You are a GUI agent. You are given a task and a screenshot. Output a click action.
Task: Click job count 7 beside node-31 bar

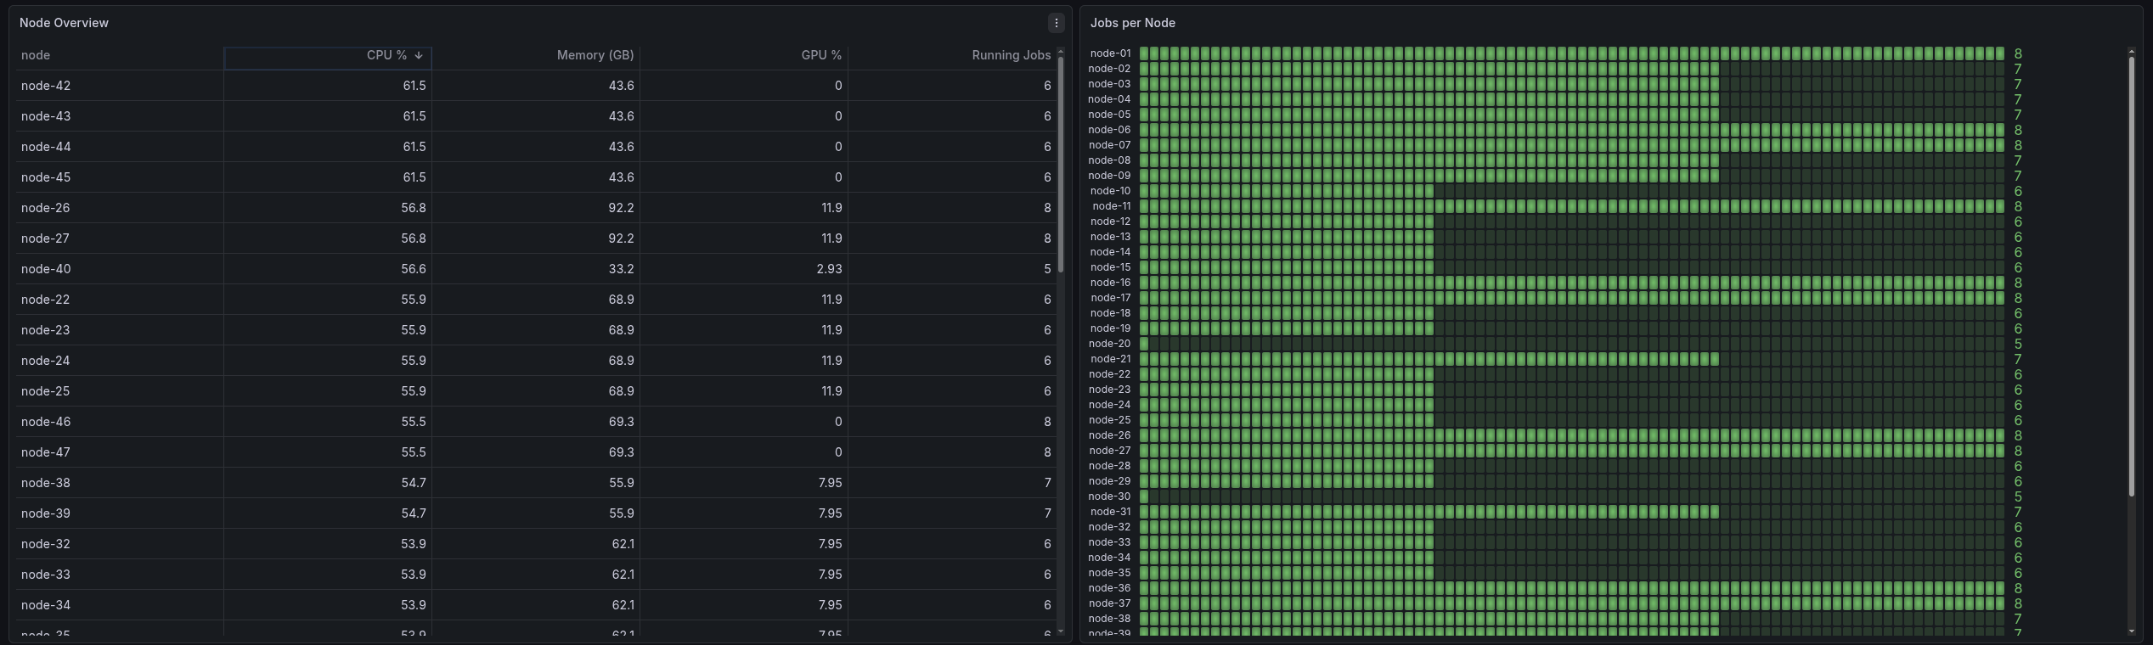coord(2018,512)
